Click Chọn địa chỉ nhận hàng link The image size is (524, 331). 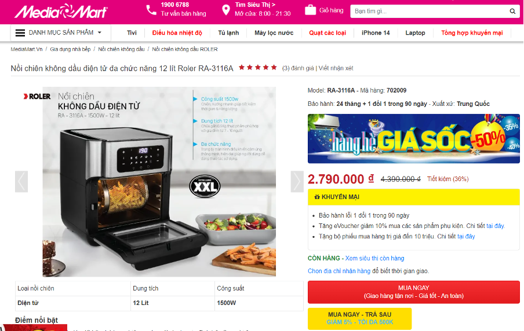pyautogui.click(x=339, y=271)
